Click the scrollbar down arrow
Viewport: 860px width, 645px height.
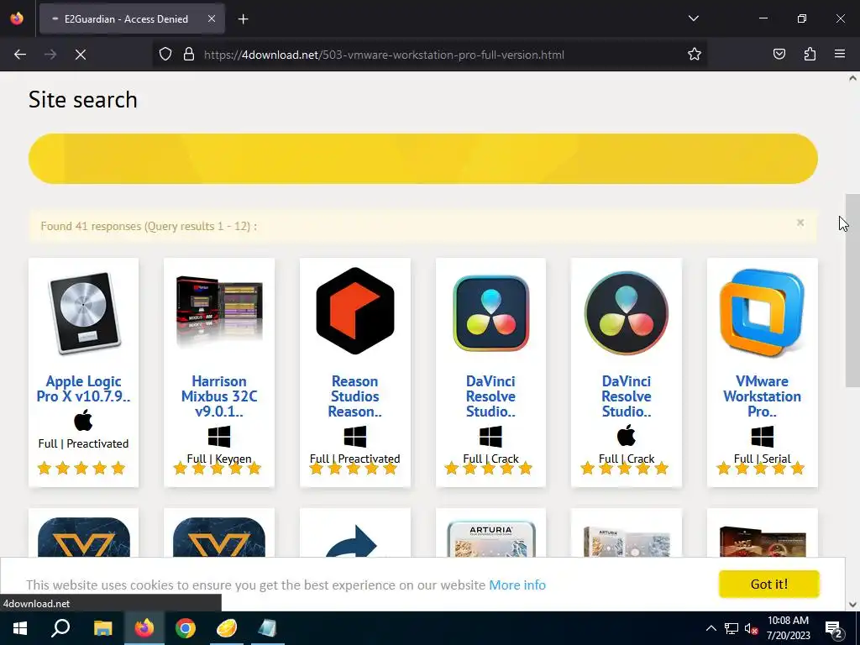tap(852, 605)
